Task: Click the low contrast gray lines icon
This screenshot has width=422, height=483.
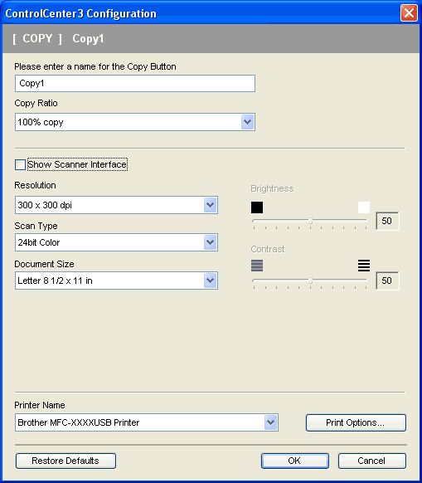Action: [257, 266]
